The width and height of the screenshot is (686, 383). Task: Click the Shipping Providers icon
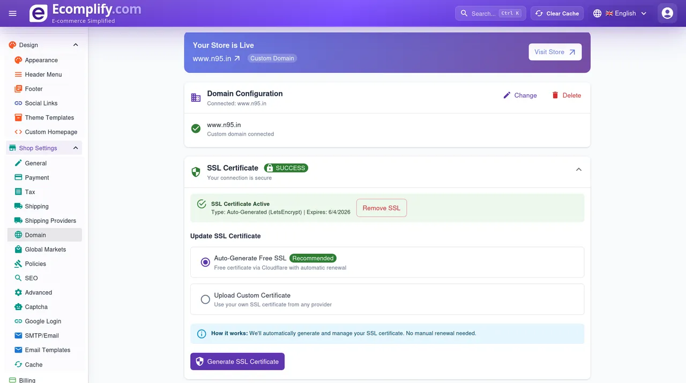click(x=17, y=220)
